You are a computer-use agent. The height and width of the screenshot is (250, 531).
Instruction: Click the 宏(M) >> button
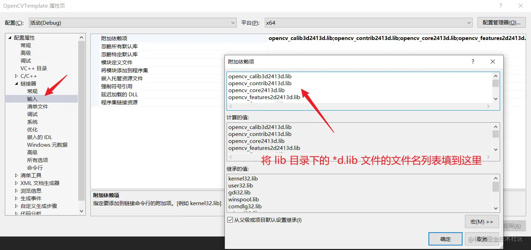pos(482,221)
